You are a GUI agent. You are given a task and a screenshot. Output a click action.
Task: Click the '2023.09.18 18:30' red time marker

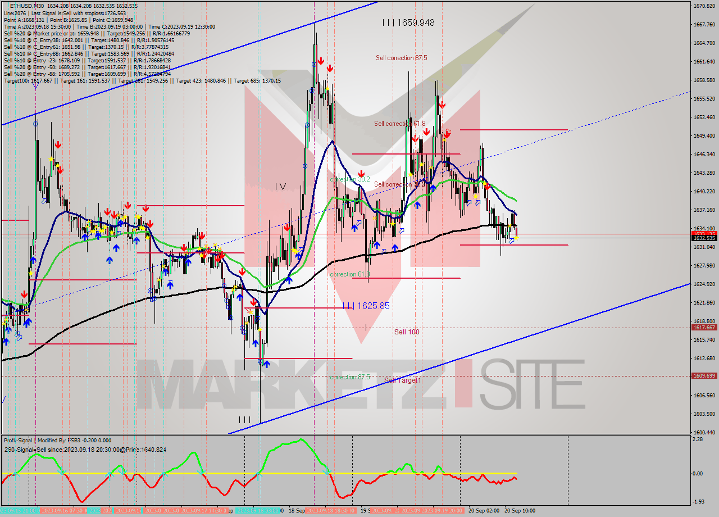(x=330, y=511)
